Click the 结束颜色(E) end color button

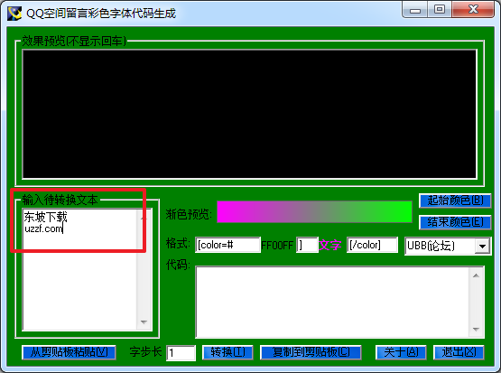click(x=455, y=222)
